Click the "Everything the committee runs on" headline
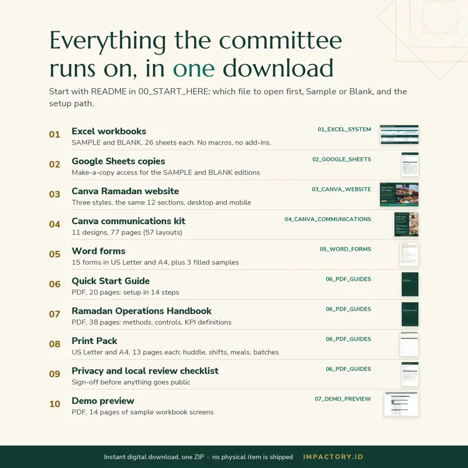This screenshot has width=468, height=468. tap(195, 54)
